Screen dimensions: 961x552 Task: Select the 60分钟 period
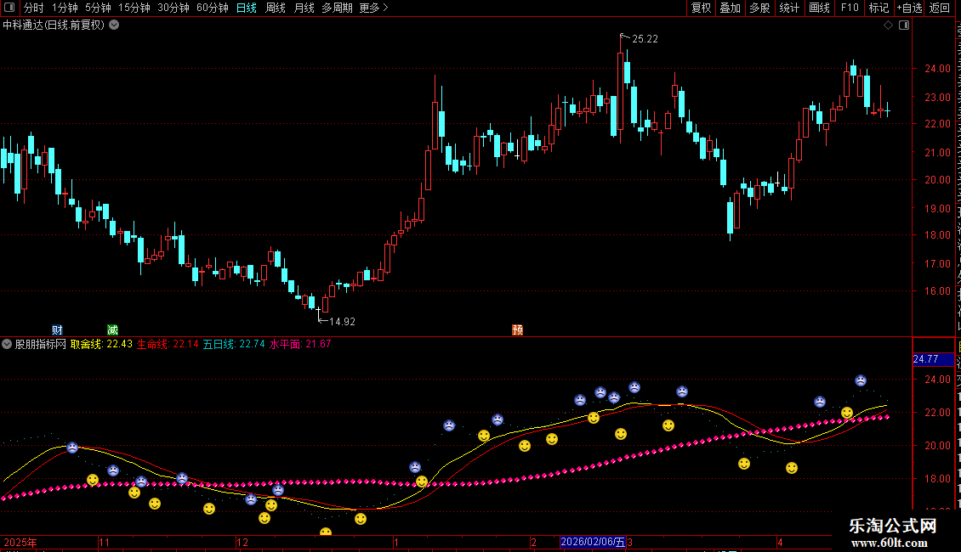(212, 8)
